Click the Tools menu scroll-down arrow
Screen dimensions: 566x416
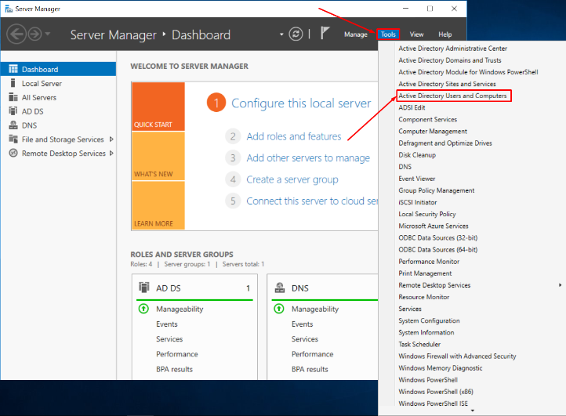(x=473, y=411)
